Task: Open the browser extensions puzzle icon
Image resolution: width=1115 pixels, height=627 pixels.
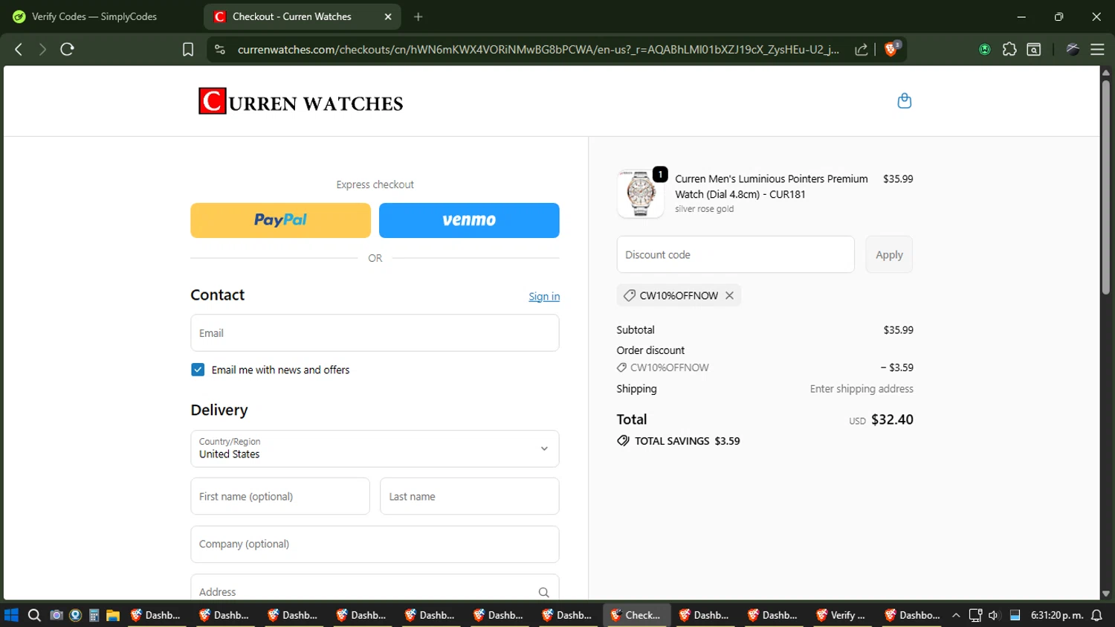Action: tap(1009, 49)
